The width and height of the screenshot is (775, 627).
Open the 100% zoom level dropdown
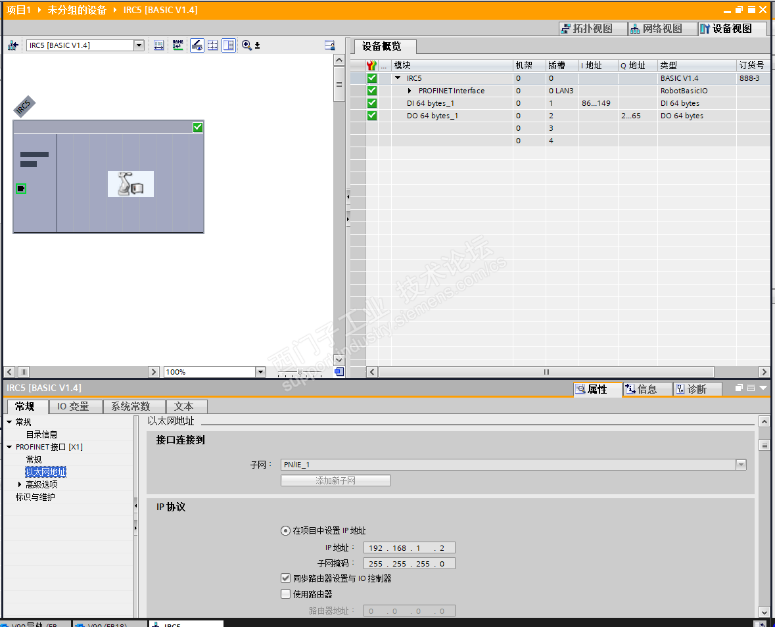[x=260, y=371]
